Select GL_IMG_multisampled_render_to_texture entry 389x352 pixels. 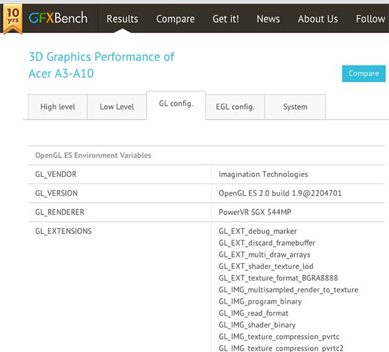tap(289, 290)
